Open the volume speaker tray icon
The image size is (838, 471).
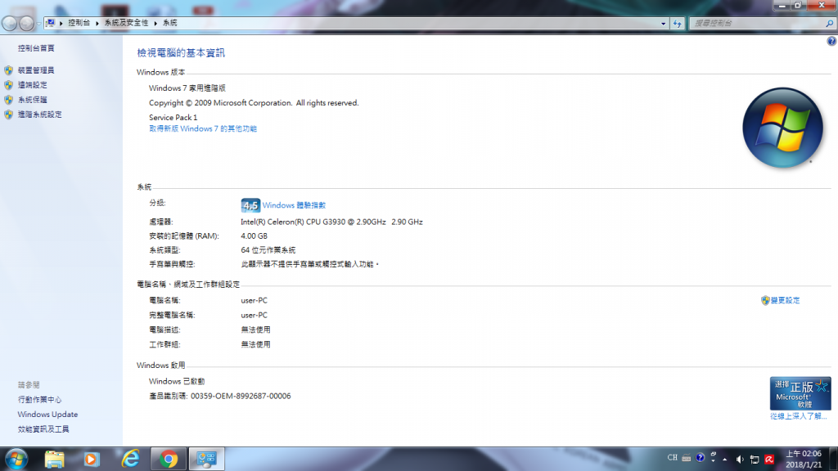point(740,460)
